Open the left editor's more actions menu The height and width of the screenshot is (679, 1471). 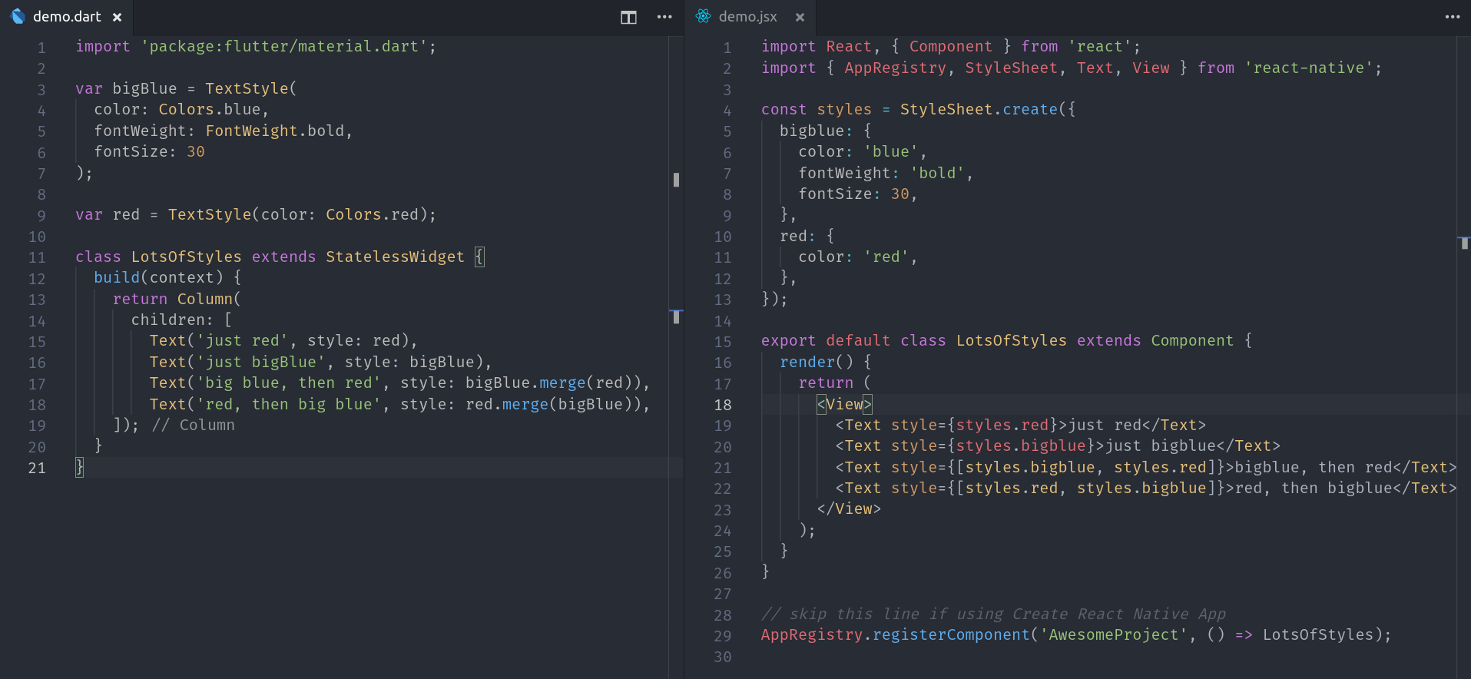[664, 17]
